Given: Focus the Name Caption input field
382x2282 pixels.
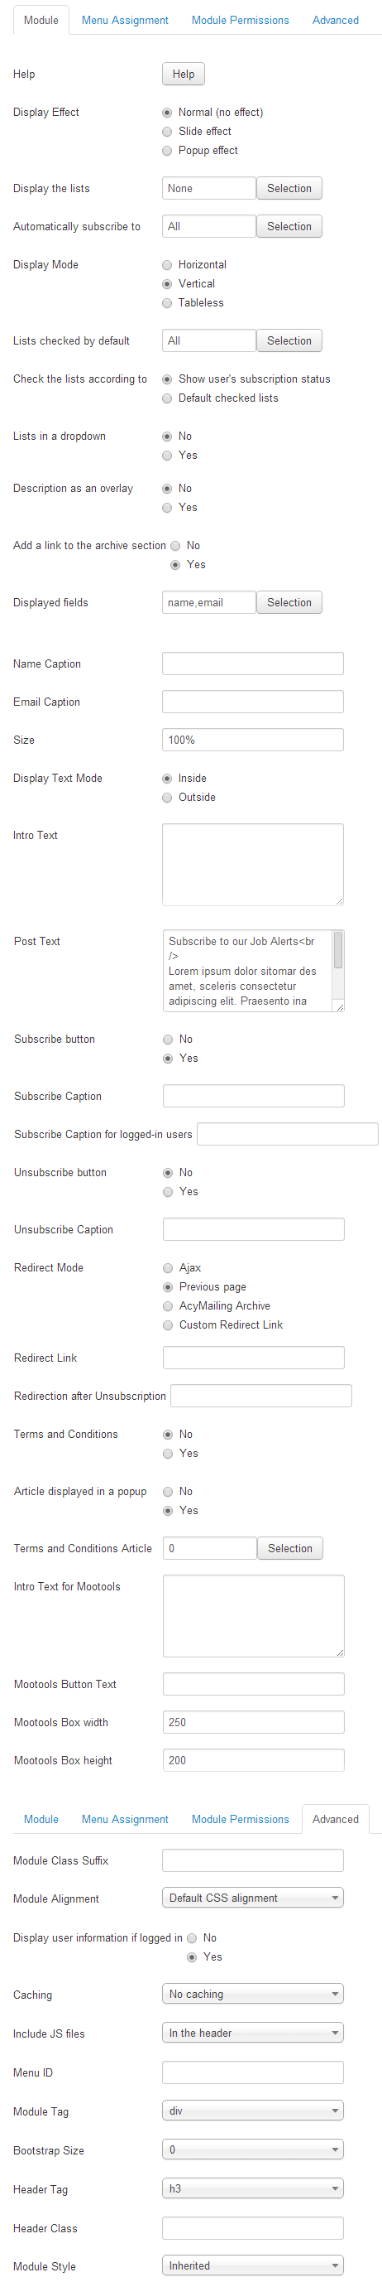Looking at the screenshot, I should [253, 663].
